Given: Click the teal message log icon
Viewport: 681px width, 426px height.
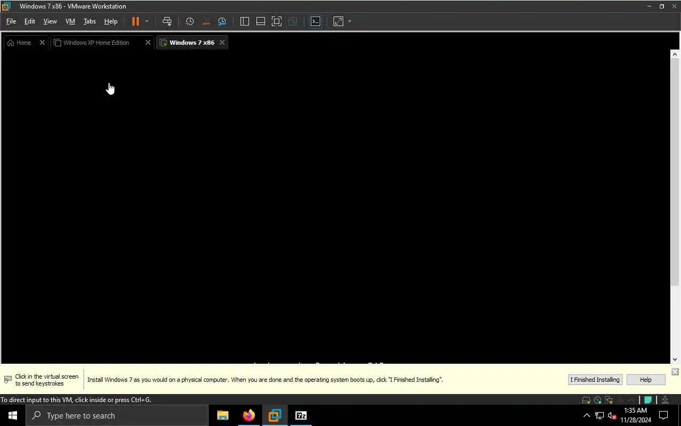Looking at the screenshot, I should pos(648,400).
